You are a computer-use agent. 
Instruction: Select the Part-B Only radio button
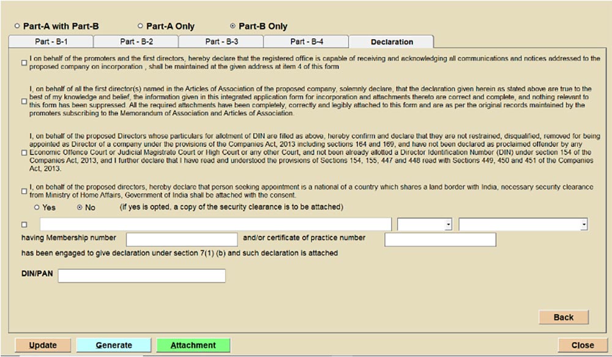coord(232,26)
